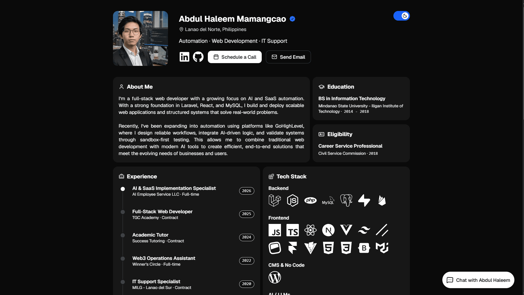The height and width of the screenshot is (295, 524).
Task: Open Chat with Abdul Haleem widget
Action: (478, 280)
